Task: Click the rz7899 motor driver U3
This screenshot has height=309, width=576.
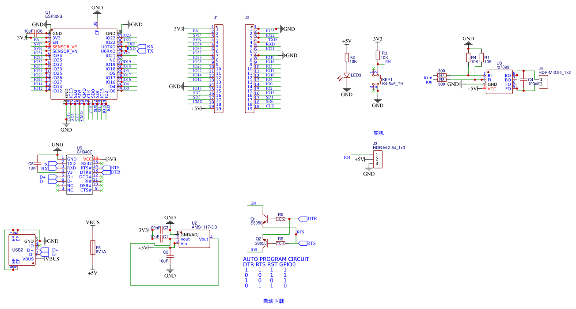Action: click(x=499, y=82)
